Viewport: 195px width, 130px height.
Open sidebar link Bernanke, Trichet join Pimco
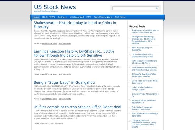tap(144, 102)
